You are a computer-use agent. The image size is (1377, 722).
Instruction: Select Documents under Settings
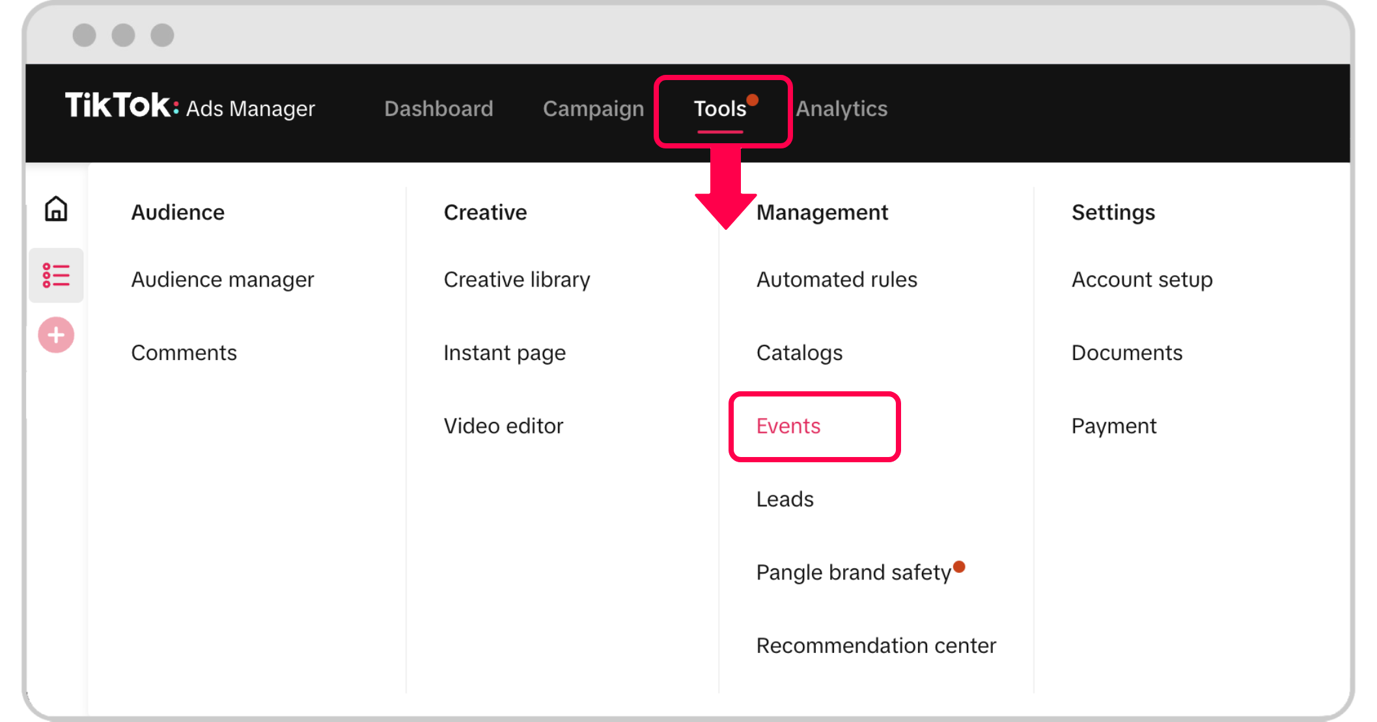[1127, 353]
